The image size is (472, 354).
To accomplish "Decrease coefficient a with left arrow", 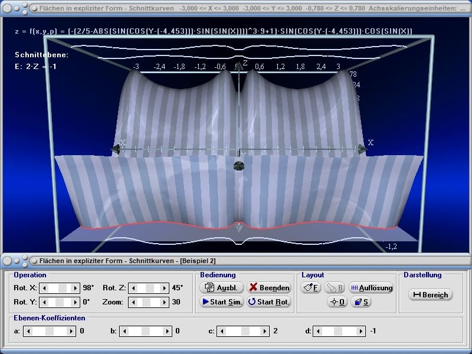I will [x=28, y=331].
